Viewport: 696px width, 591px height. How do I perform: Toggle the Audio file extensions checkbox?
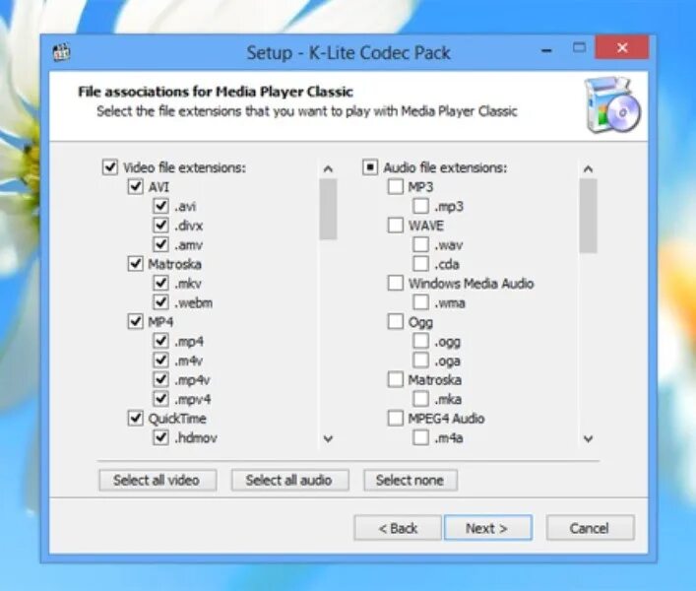(370, 167)
